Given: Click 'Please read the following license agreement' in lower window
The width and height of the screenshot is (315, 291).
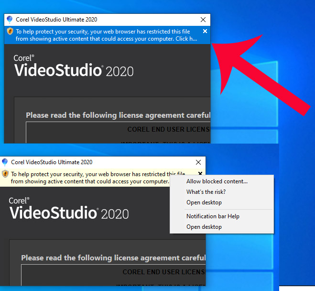Looking at the screenshot, I should coord(113,258).
